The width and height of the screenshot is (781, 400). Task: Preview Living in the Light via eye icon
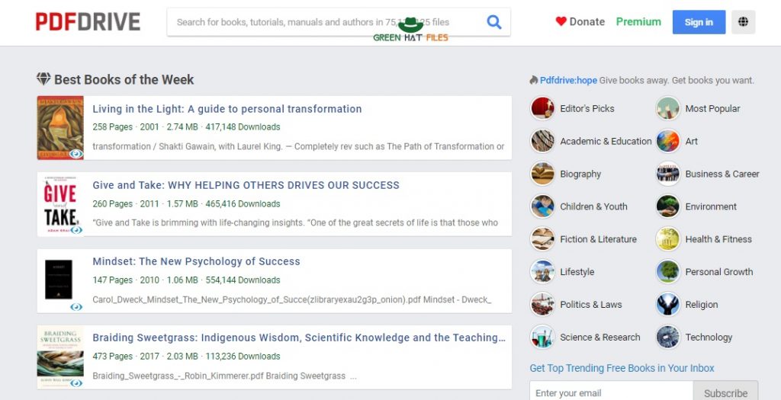[x=76, y=154]
